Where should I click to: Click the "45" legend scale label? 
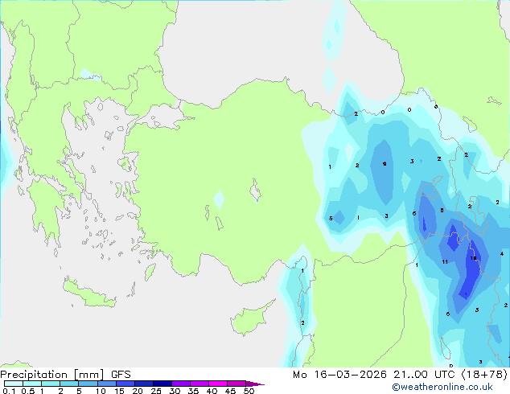coord(230,391)
